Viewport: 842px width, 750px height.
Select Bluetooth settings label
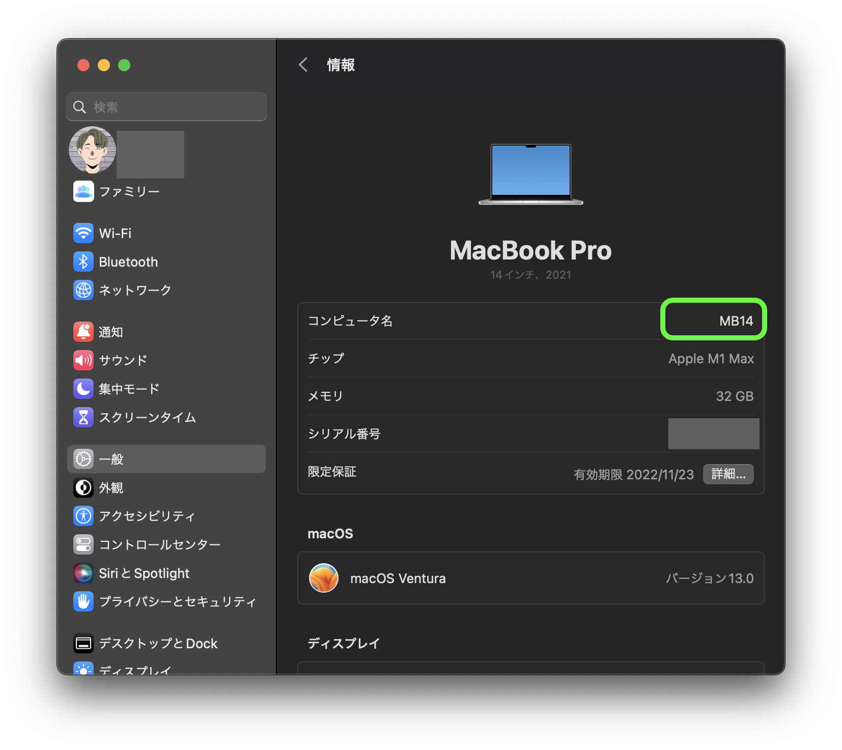tap(128, 262)
